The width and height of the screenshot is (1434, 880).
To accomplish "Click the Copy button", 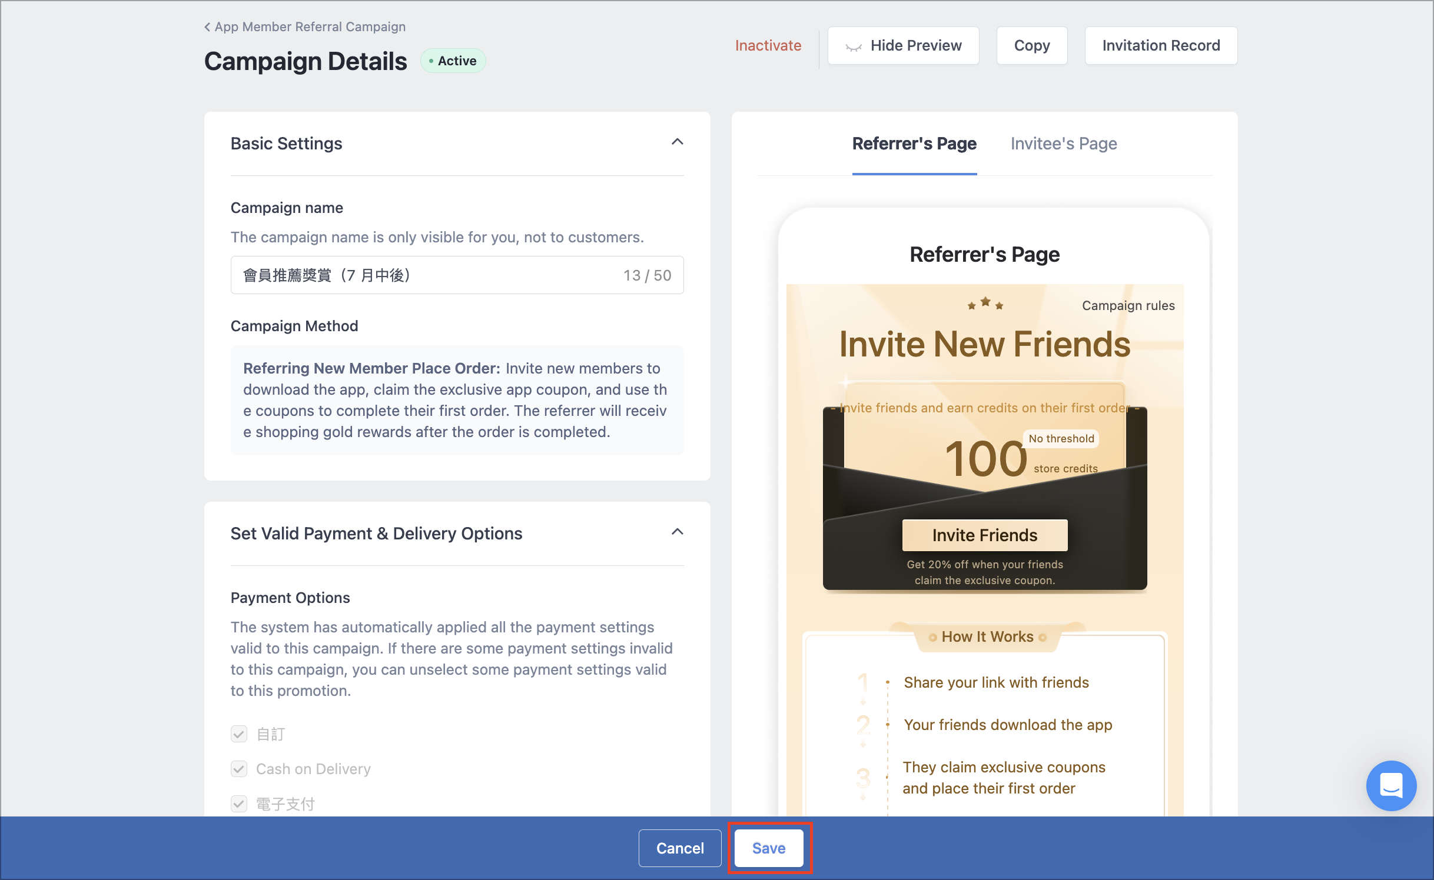I will [1031, 45].
